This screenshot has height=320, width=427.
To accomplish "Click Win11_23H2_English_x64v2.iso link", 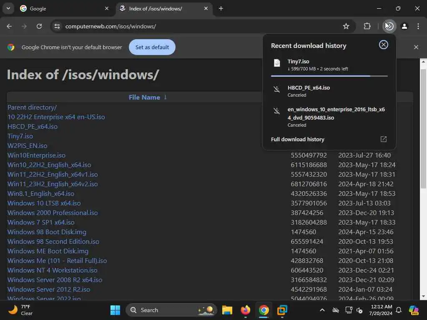I will pos(53,184).
